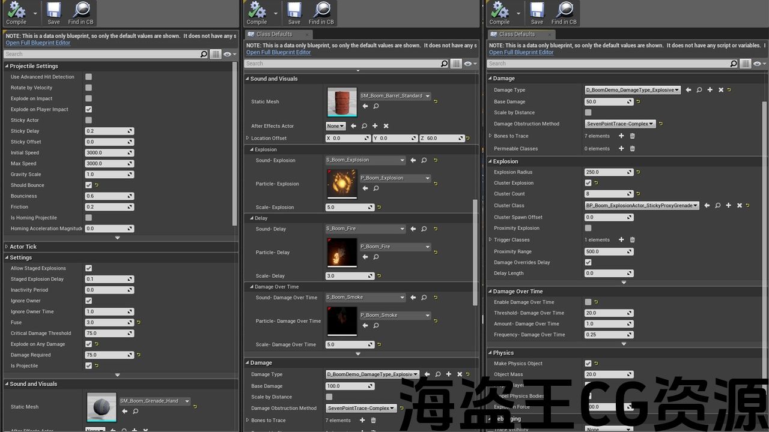Delete all Trigger Classes elements trash icon

[x=632, y=240]
